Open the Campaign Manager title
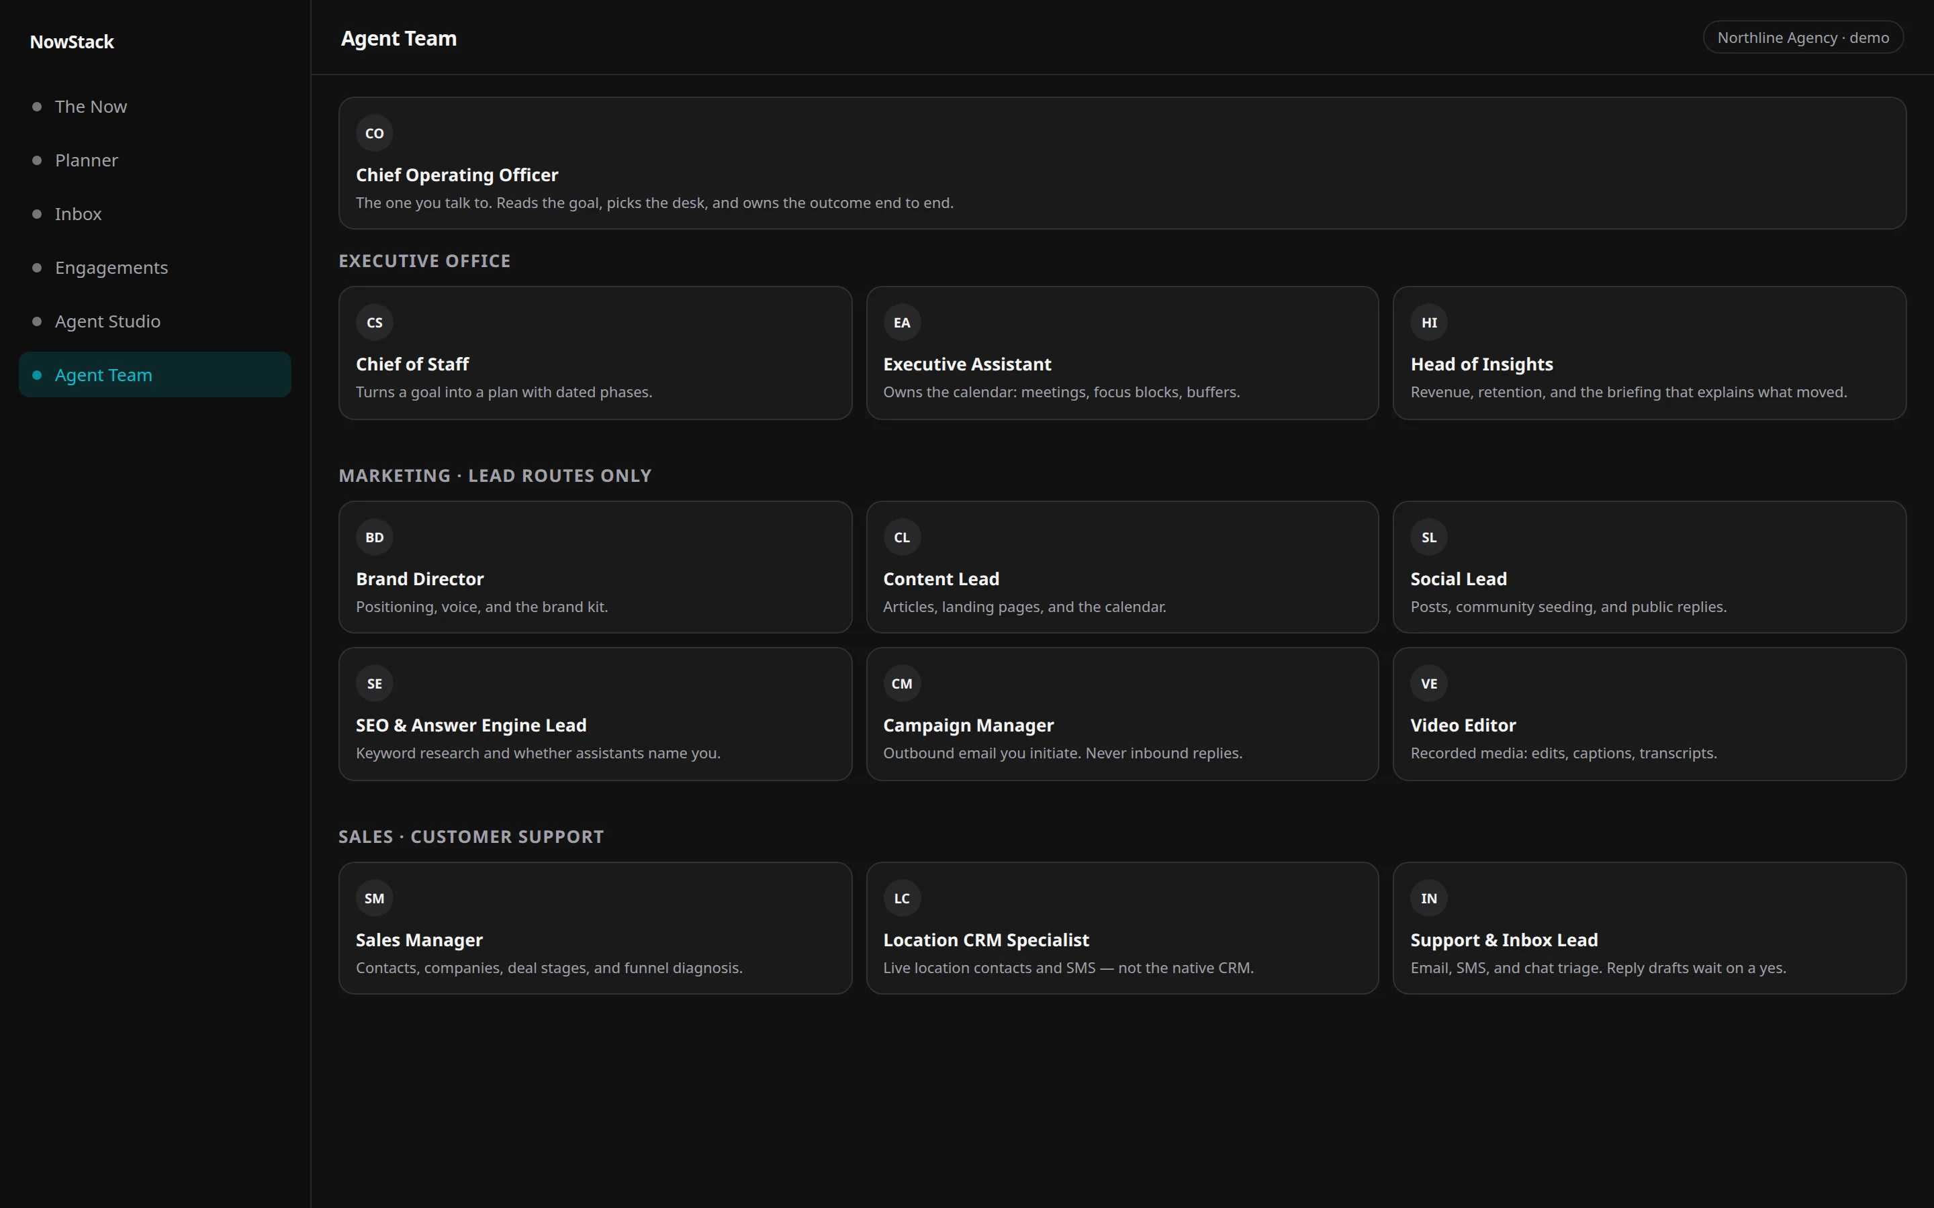 point(968,725)
